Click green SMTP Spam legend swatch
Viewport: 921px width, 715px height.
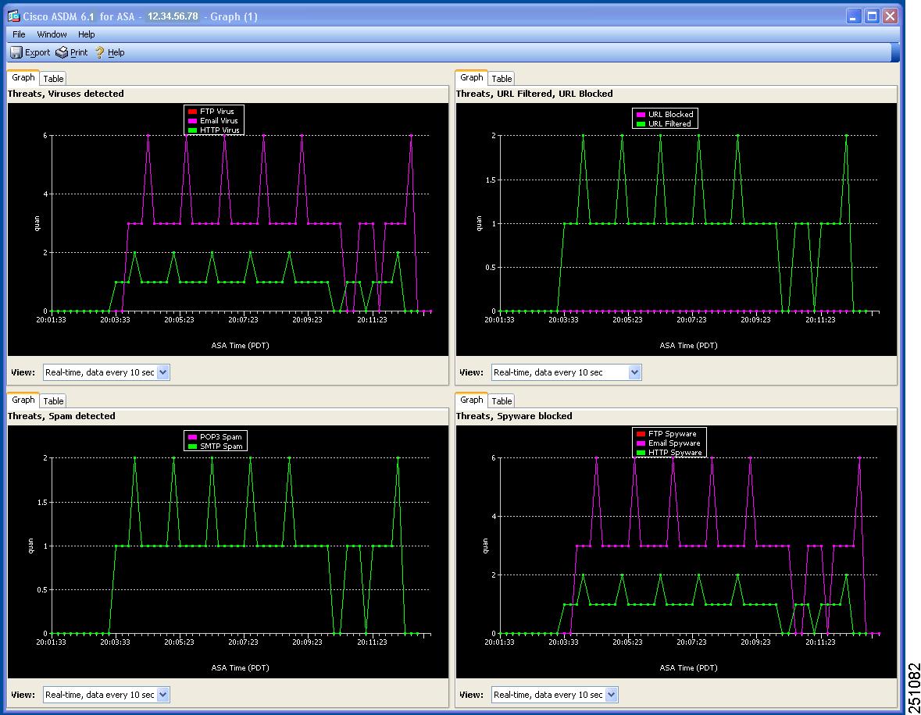(192, 446)
